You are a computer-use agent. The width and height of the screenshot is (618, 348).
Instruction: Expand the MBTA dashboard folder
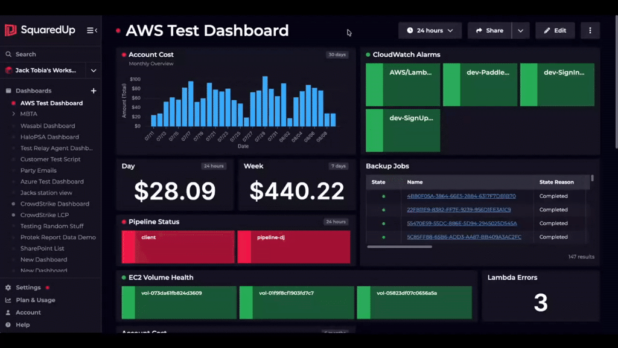(13, 114)
